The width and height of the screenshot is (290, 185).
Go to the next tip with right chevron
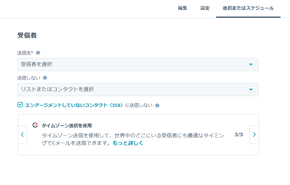click(254, 135)
